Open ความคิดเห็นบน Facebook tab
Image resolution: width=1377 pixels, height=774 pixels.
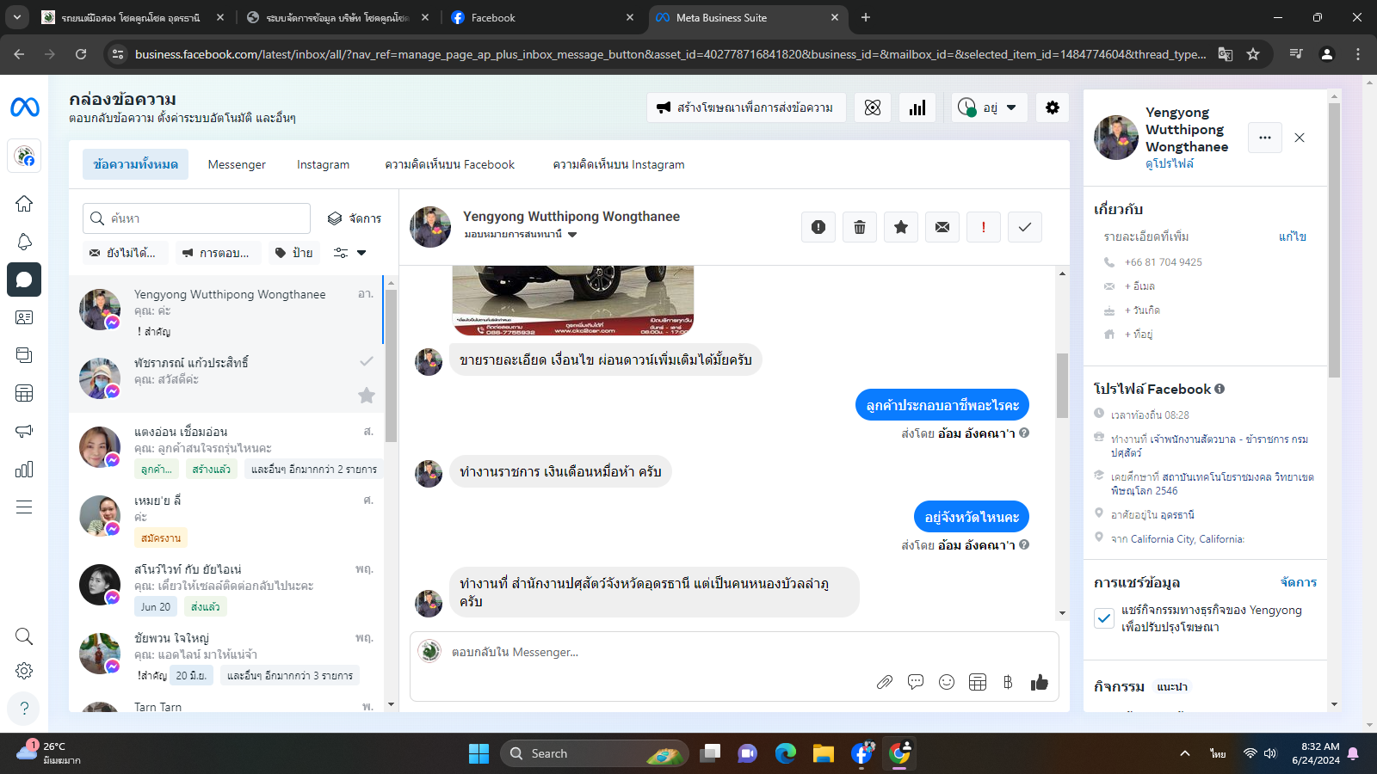[x=450, y=164]
